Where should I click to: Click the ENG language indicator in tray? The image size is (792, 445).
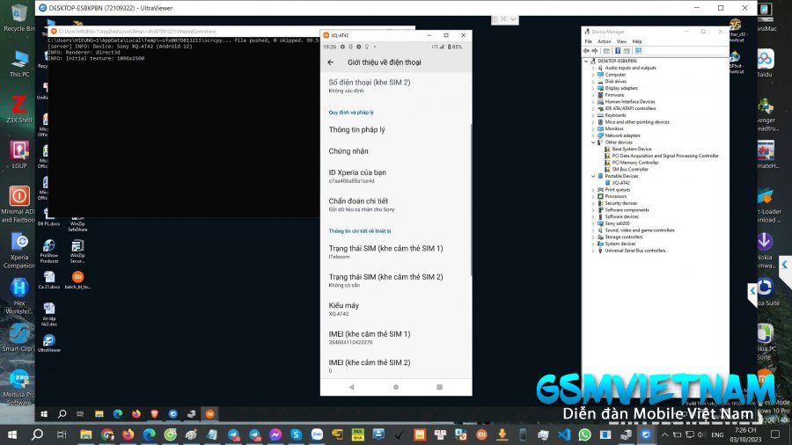point(716,434)
